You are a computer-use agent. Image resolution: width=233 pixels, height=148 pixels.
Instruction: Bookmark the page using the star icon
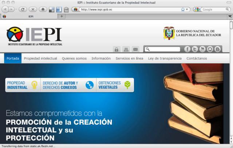183,9
